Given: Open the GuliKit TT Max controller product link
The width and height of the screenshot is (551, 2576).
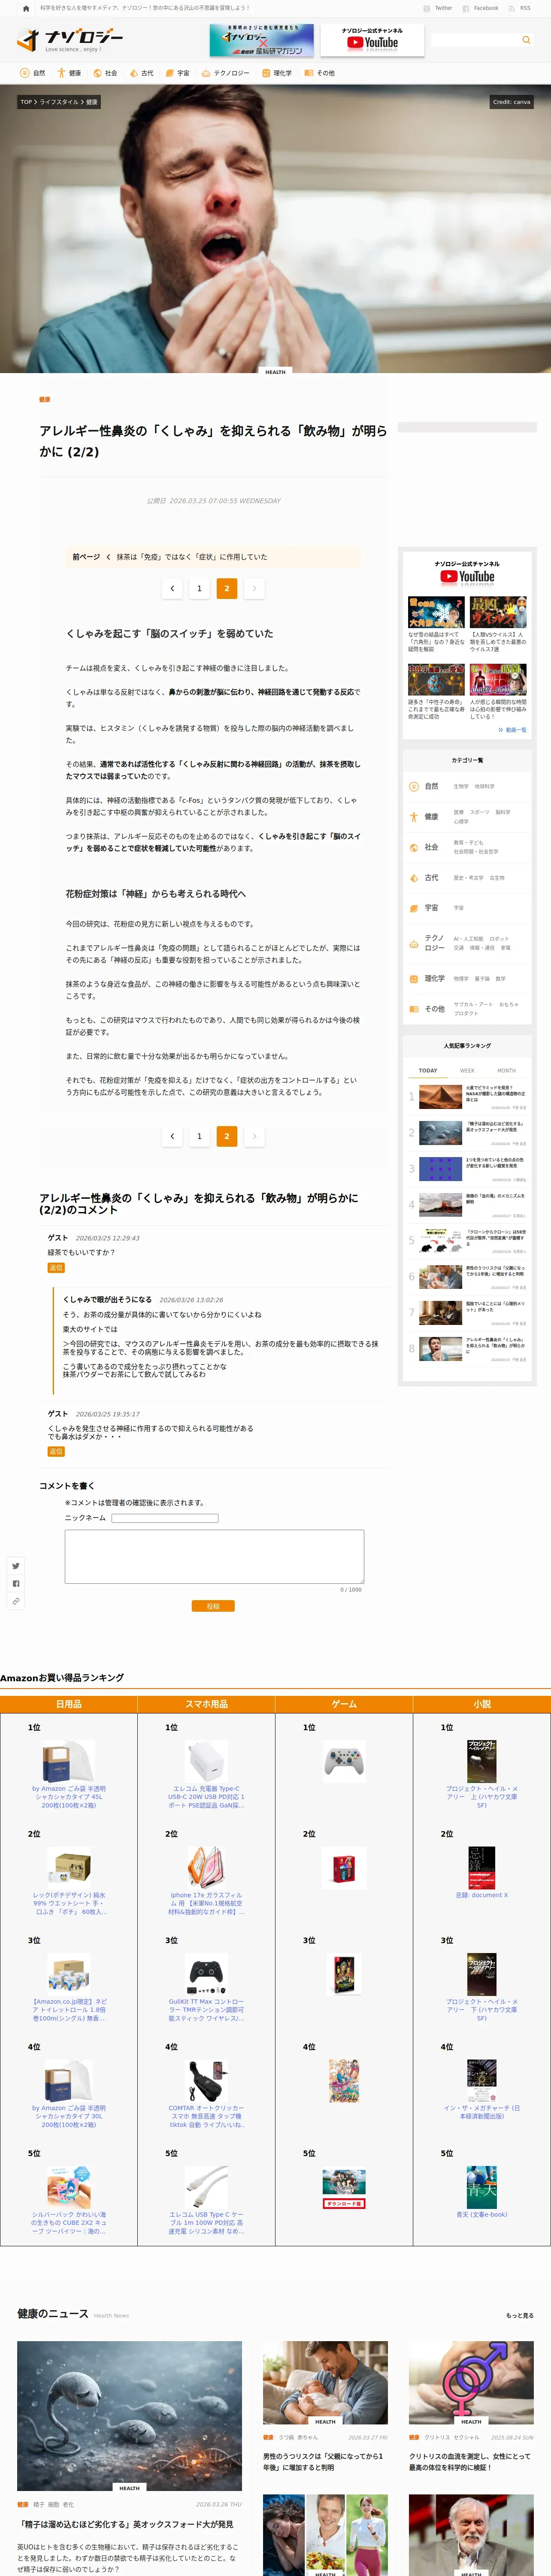Looking at the screenshot, I should (206, 2010).
